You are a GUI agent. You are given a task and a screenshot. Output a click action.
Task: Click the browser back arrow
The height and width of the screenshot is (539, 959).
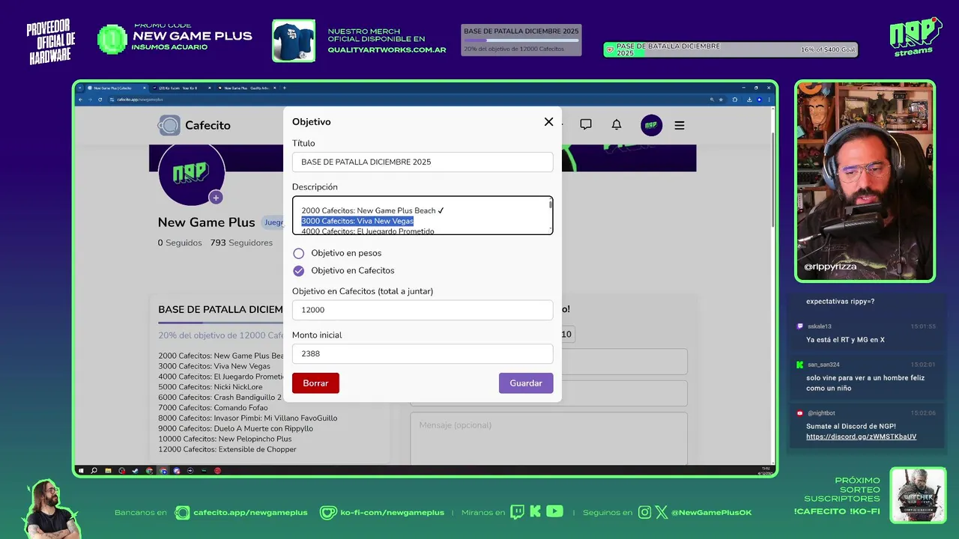[x=80, y=100]
